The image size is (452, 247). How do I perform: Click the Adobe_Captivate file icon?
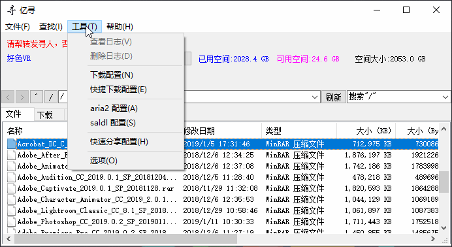tap(11, 188)
